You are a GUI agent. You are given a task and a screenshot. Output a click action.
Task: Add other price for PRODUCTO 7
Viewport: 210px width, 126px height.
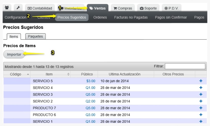tap(201, 108)
